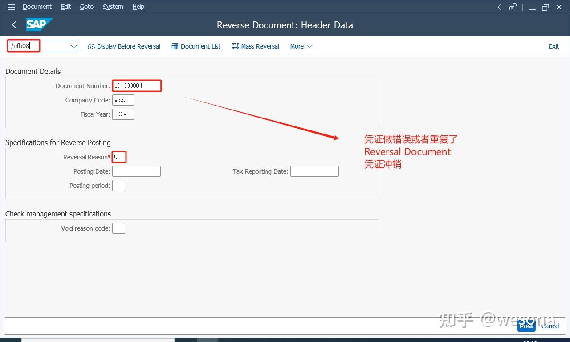This screenshot has height=342, width=570.
Task: Open the System menu
Action: tap(113, 7)
